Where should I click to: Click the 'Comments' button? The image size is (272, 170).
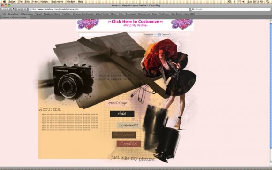click(x=128, y=125)
